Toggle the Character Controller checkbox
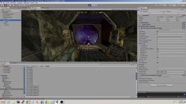 point(141,26)
